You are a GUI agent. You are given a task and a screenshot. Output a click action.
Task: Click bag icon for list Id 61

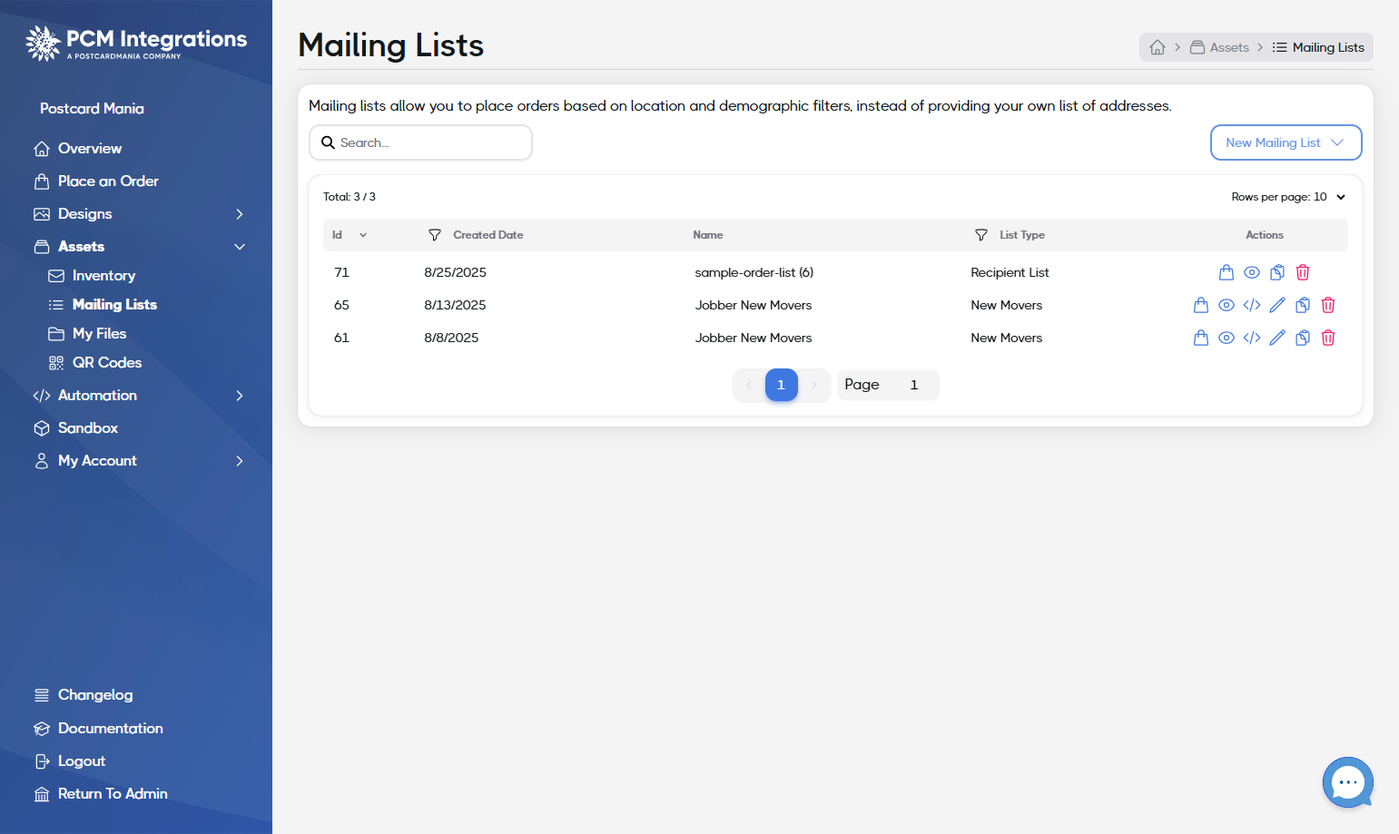coord(1201,338)
